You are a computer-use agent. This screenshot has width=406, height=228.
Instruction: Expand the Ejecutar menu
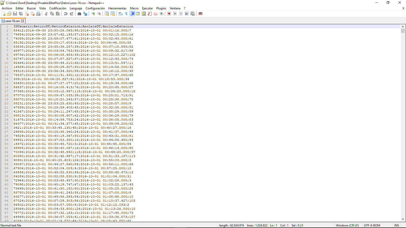click(147, 8)
